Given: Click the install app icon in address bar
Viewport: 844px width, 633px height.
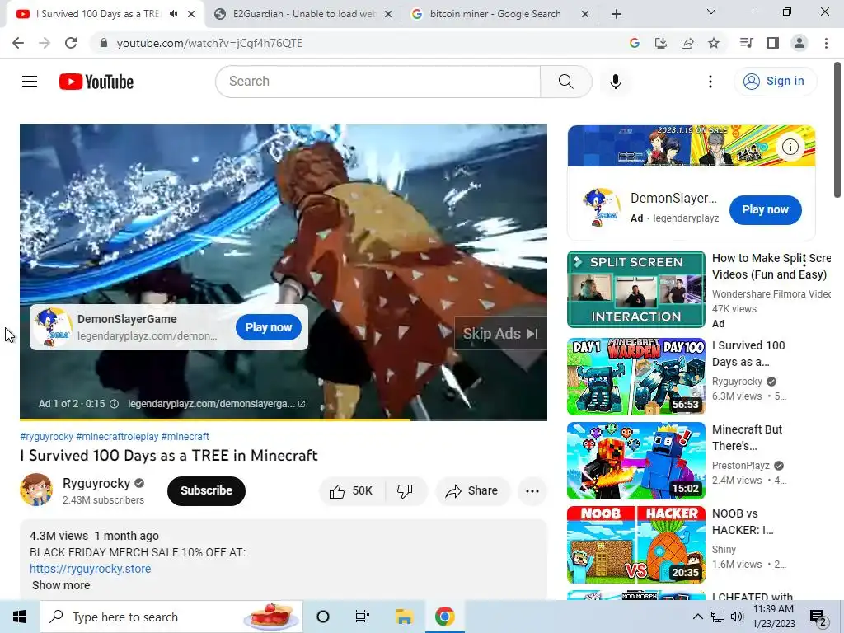Looking at the screenshot, I should (x=661, y=43).
